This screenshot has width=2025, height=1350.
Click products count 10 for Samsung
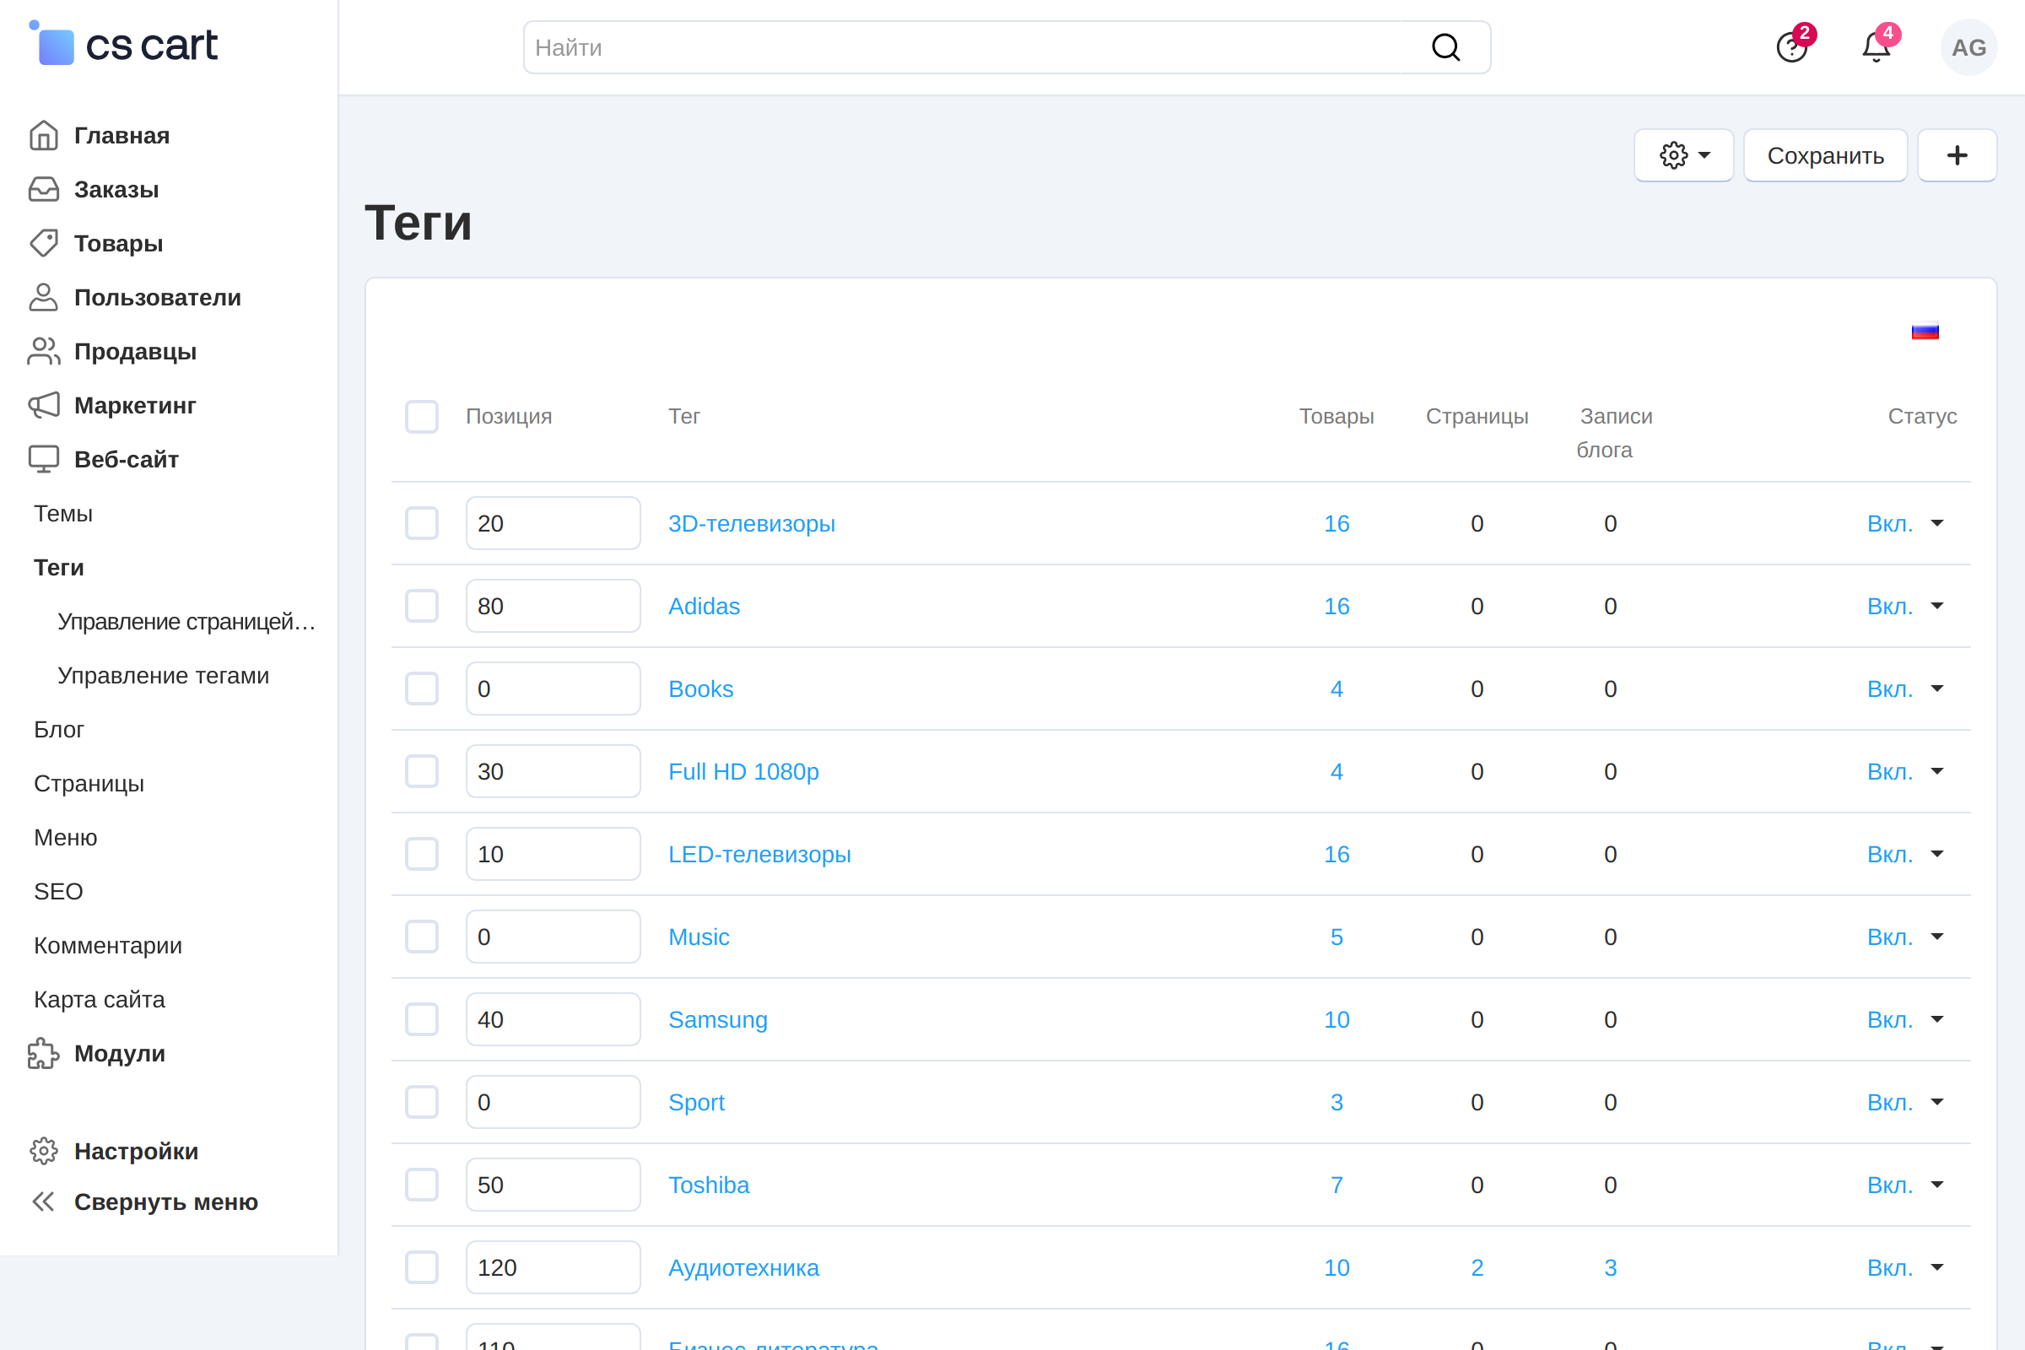1336,1019
